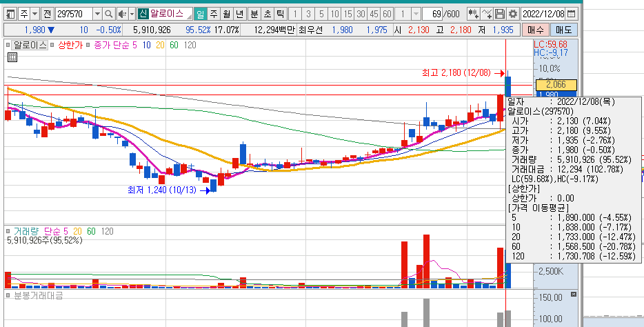Switch to the yearly 년 chart period
The image size is (644, 327).
point(240,14)
